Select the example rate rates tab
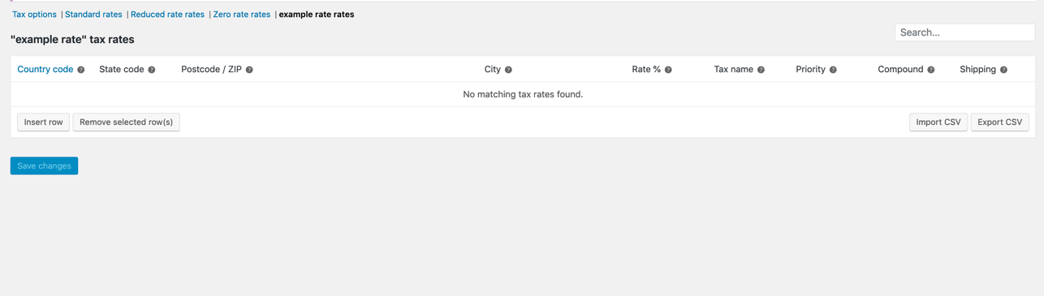This screenshot has height=296, width=1044. (x=317, y=15)
